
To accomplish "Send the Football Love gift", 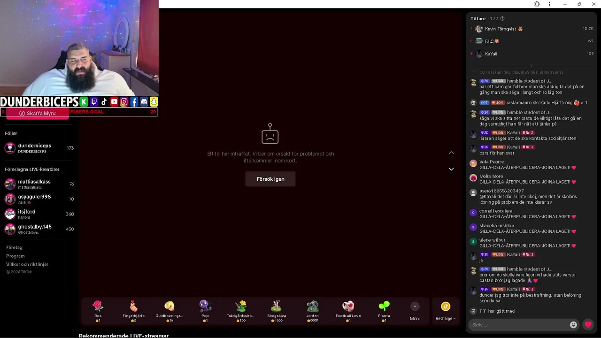I will coord(348,311).
